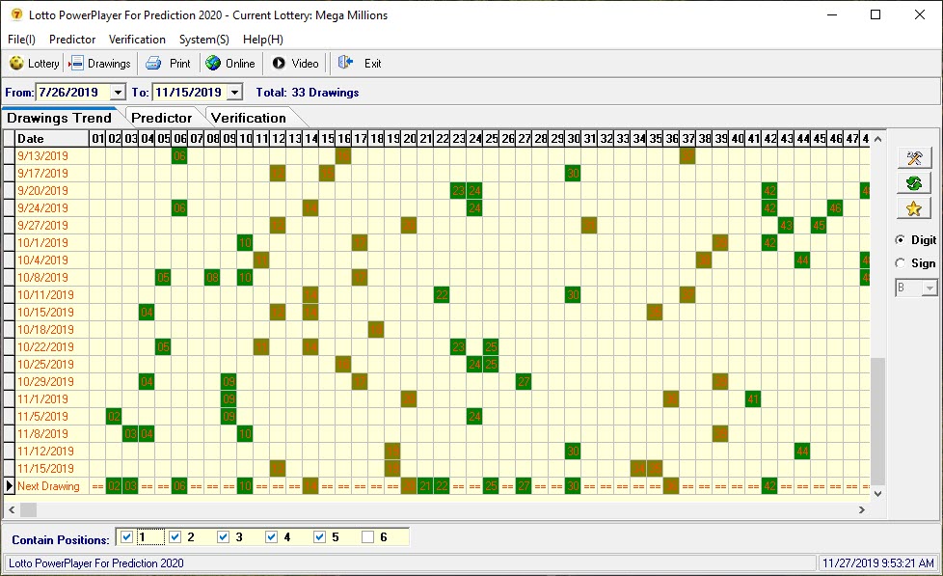This screenshot has height=576, width=943.
Task: Open the To date dropdown arrow
Action: point(235,92)
